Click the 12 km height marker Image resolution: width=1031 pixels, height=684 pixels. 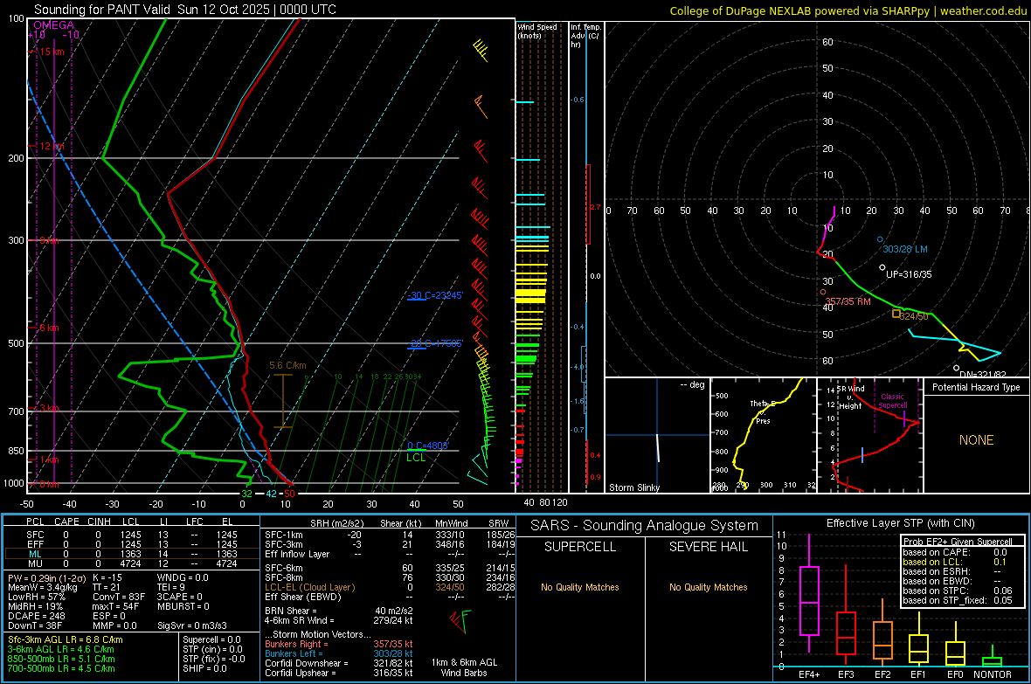[52, 146]
